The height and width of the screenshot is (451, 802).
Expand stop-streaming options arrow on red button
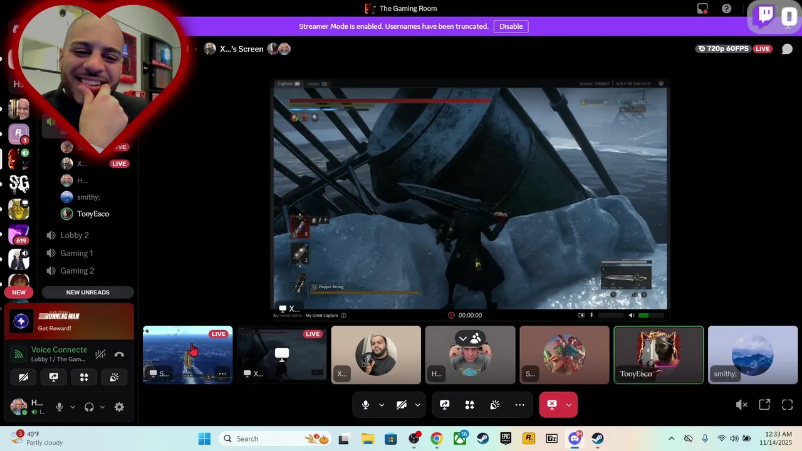[569, 405]
